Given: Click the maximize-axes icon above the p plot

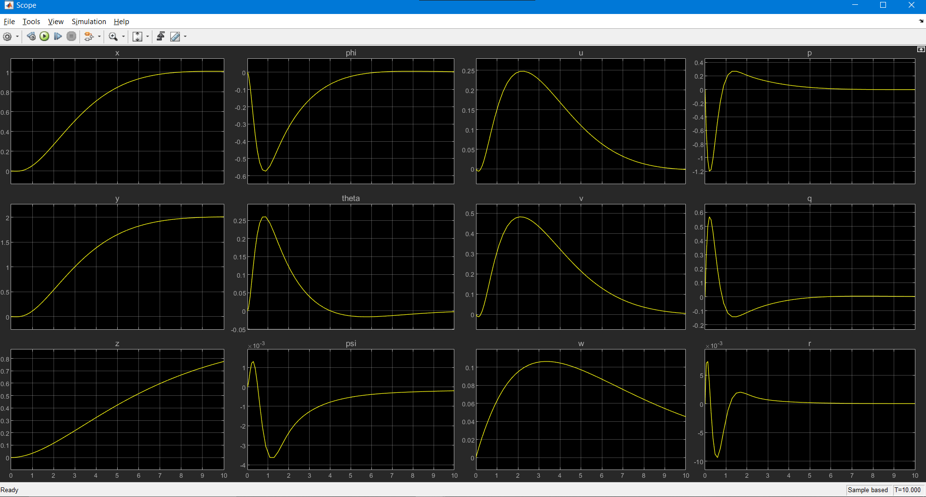Looking at the screenshot, I should [921, 50].
